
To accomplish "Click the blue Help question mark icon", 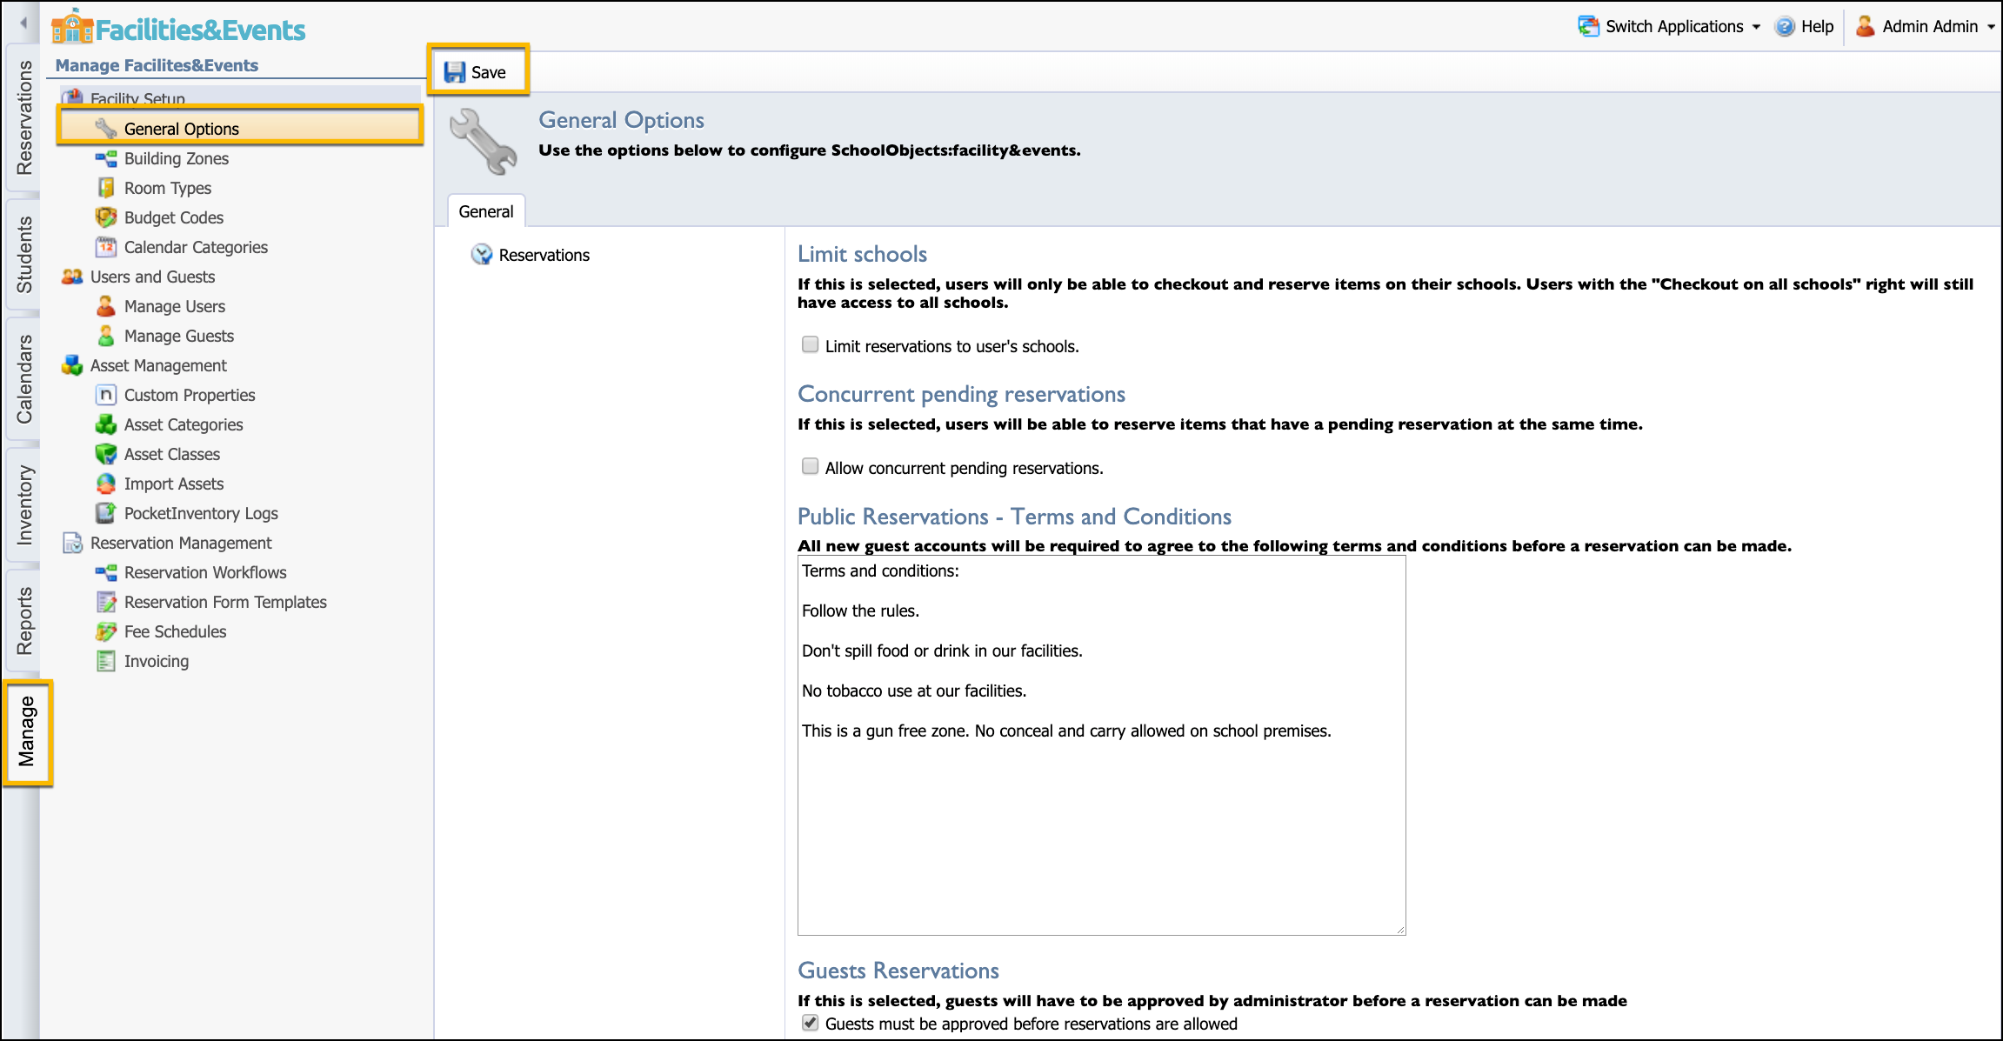I will click(x=1785, y=26).
